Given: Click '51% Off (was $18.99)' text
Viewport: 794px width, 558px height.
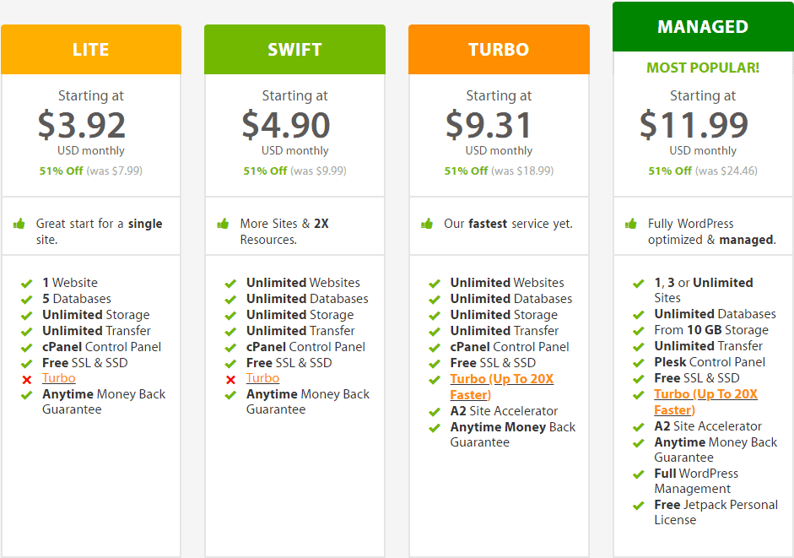Looking at the screenshot, I should click(499, 171).
